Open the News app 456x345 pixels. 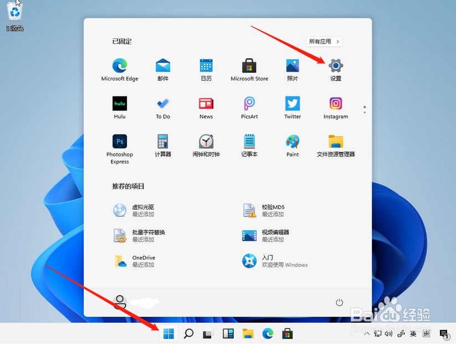[206, 108]
